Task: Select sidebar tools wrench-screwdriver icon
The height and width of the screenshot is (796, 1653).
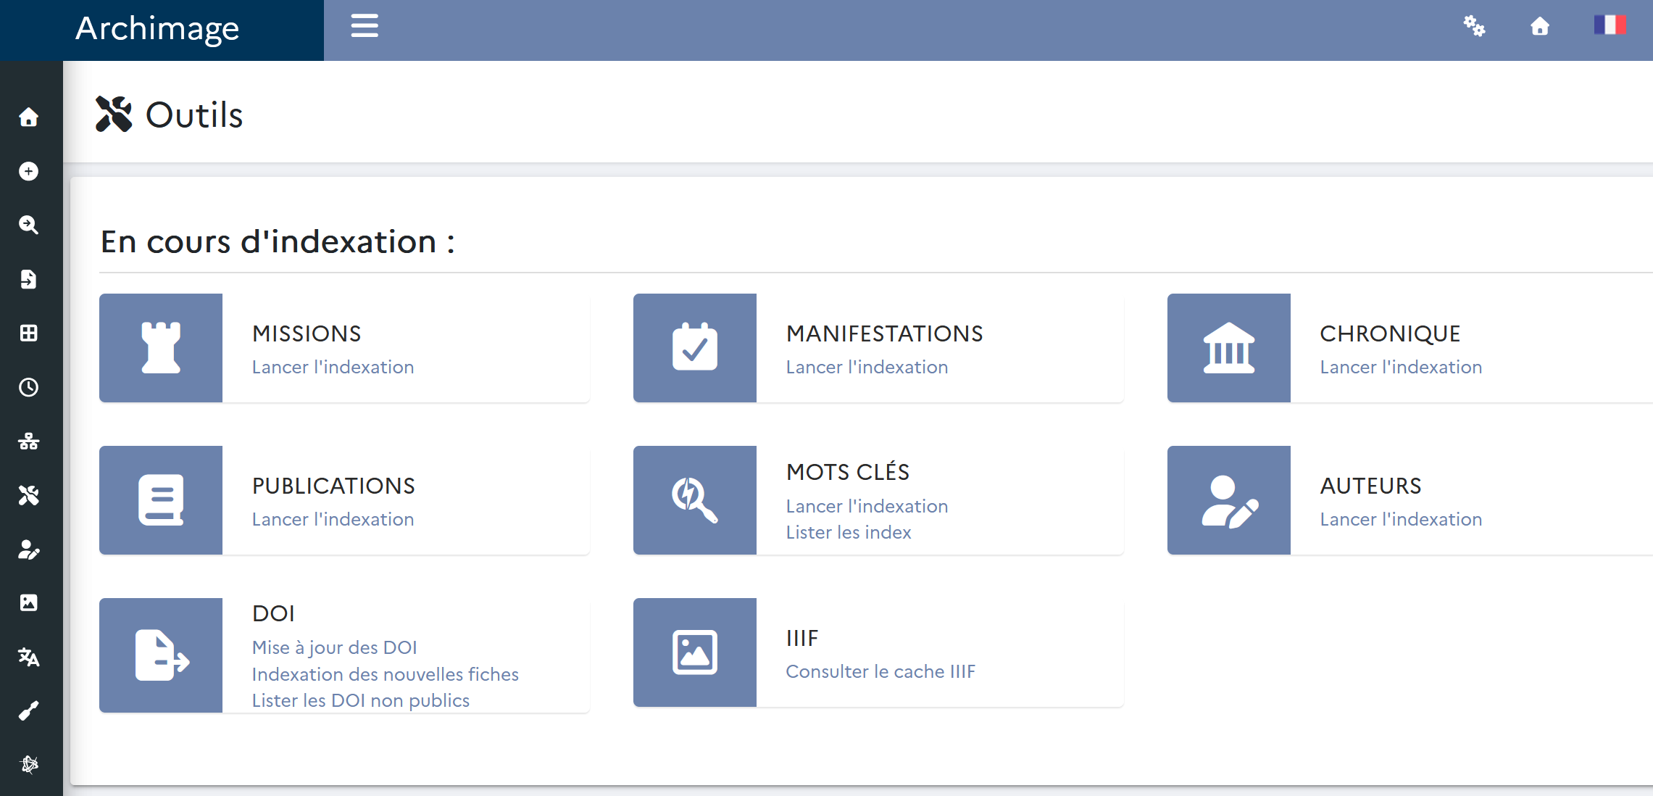Action: coord(28,495)
